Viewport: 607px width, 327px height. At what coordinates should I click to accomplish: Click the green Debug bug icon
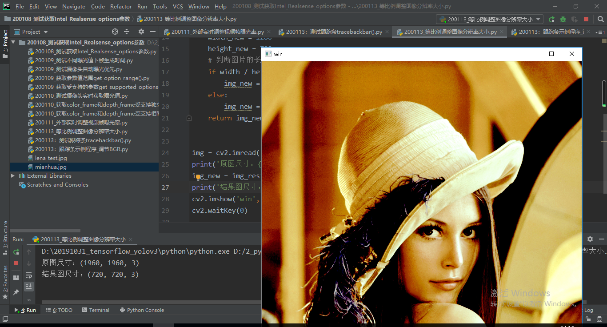click(563, 19)
